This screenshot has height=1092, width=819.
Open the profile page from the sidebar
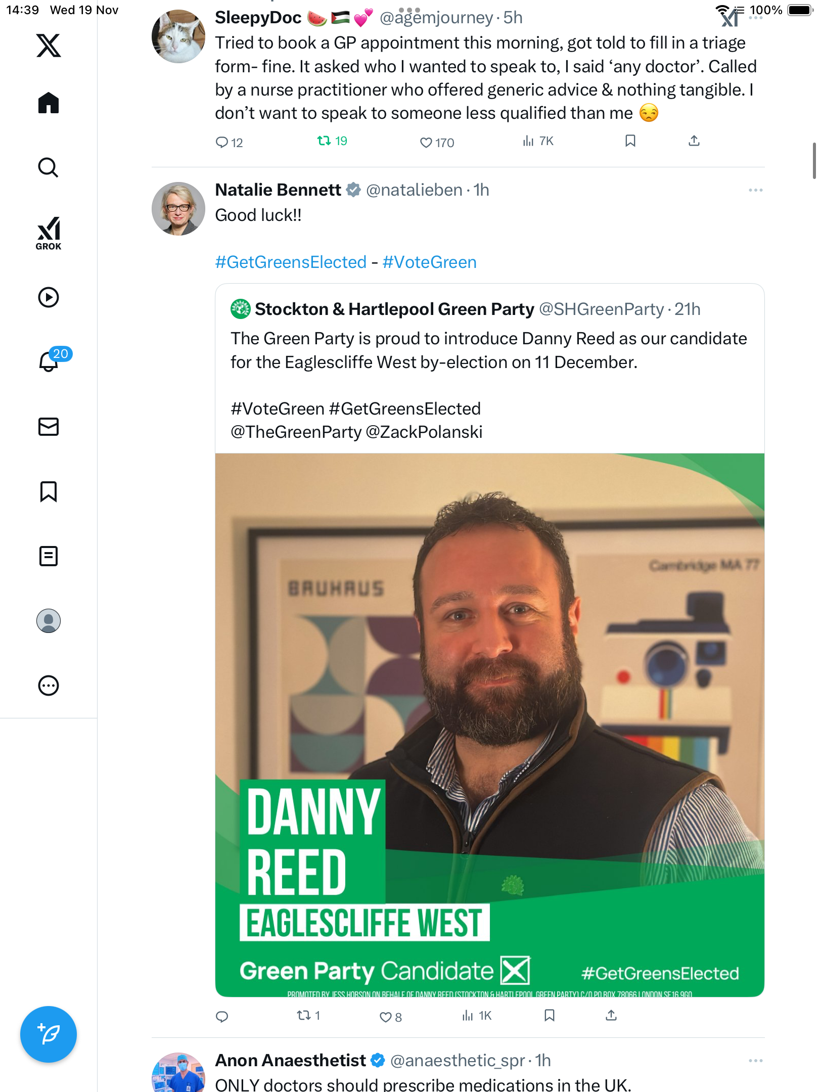click(49, 621)
